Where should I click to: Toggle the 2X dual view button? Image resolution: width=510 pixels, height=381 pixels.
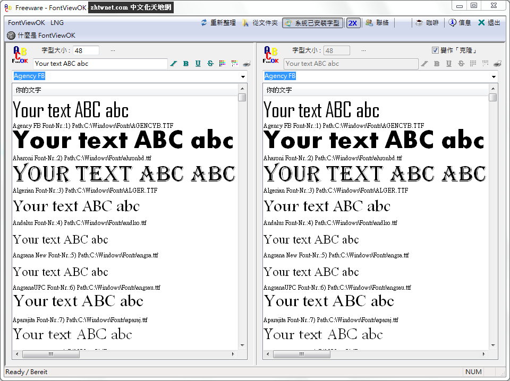pos(353,23)
